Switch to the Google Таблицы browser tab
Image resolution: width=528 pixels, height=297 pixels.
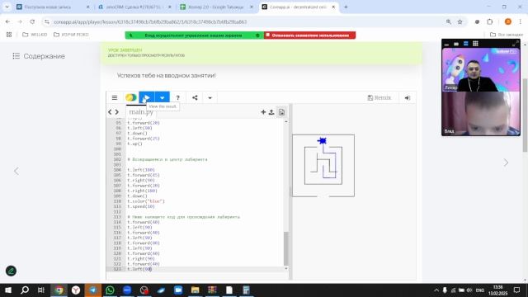216,7
